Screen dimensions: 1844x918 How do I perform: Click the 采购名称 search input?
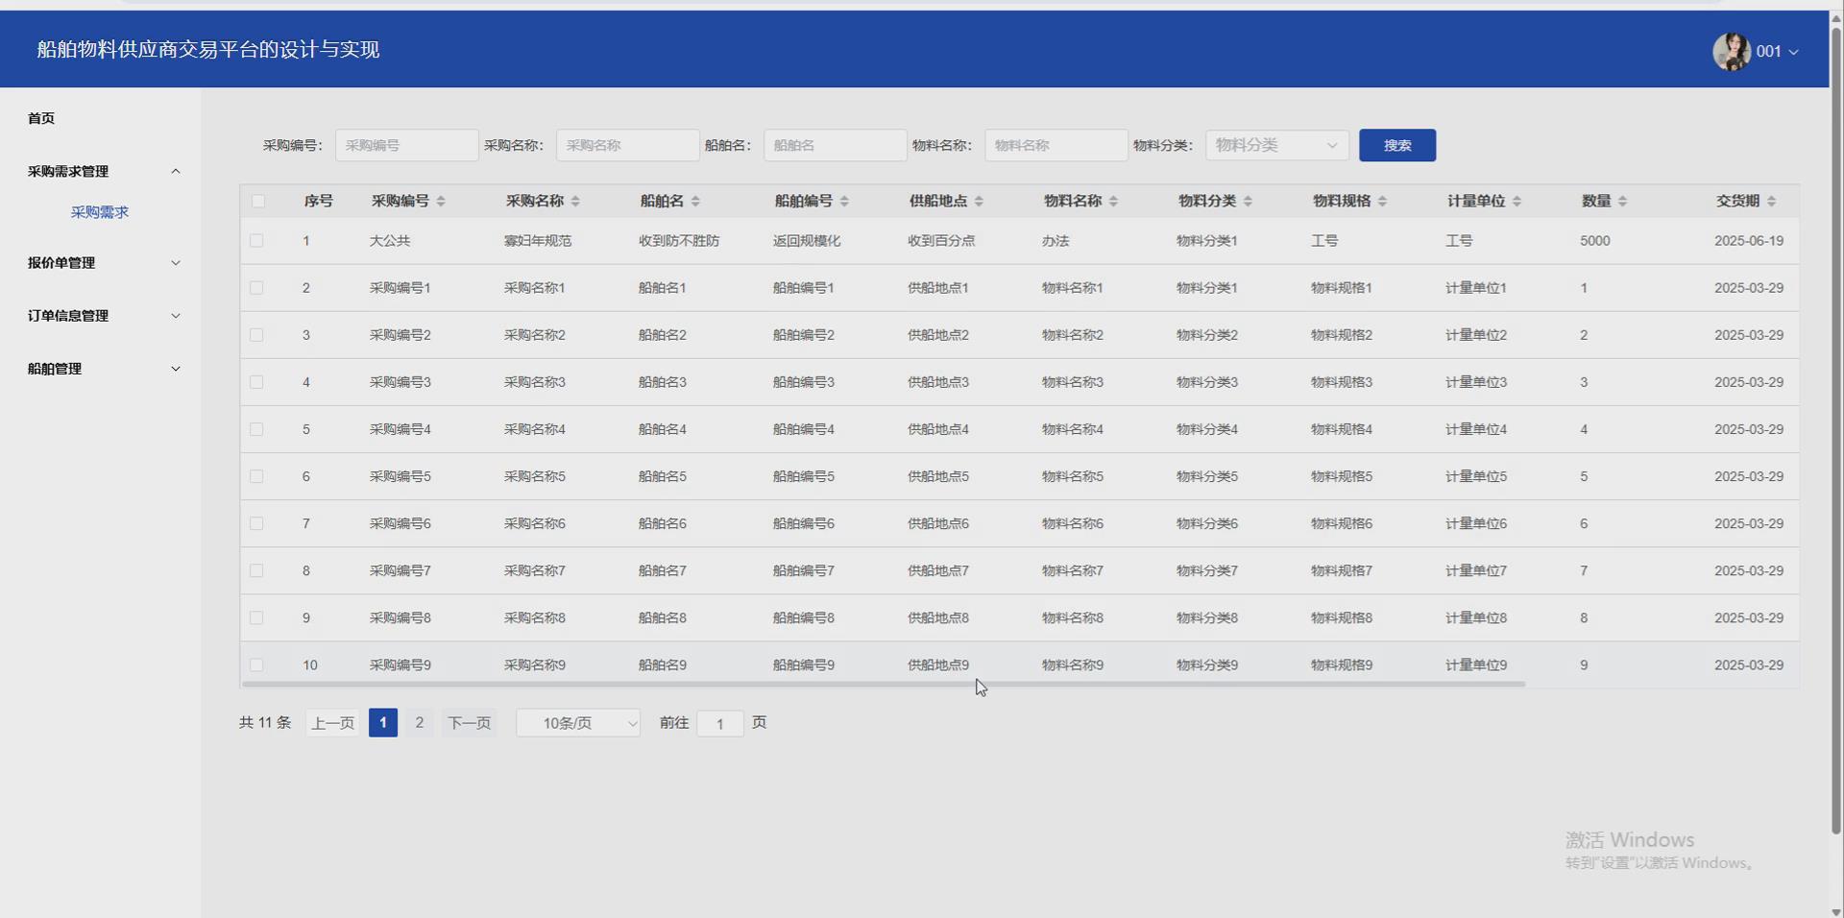click(627, 145)
